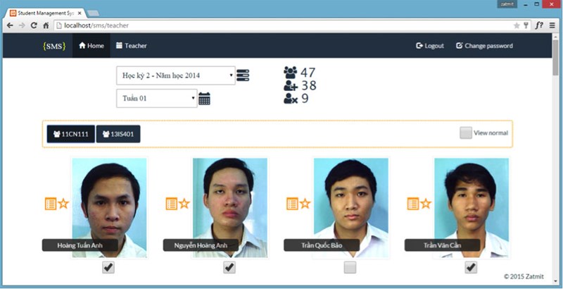Click the list icon beside Hoàng Tuấn Anh
The height and width of the screenshot is (289, 563).
point(50,204)
